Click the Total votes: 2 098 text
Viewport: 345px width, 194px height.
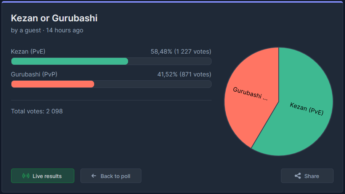pyautogui.click(x=37, y=111)
